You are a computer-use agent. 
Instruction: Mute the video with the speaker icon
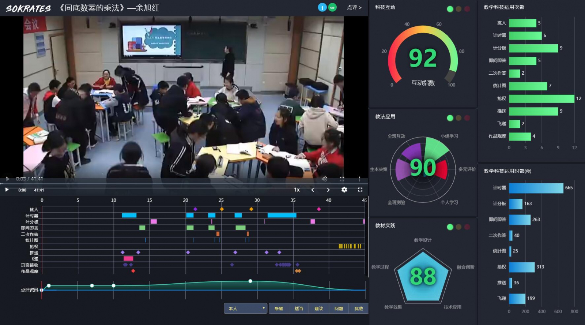pos(324,179)
